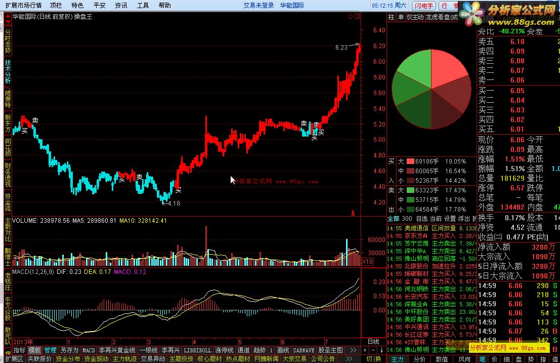Select the 主力 tab at bottom right

[397, 359]
